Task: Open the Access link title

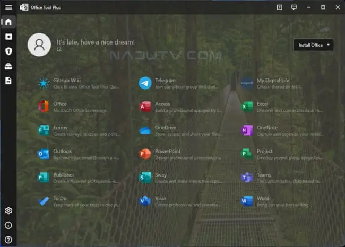Action: [162, 104]
